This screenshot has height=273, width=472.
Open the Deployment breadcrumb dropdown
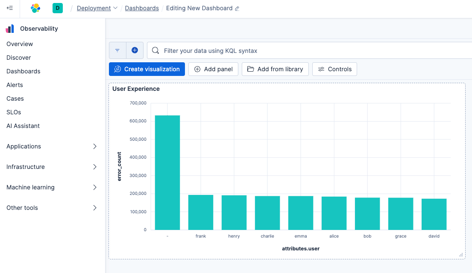click(x=97, y=8)
